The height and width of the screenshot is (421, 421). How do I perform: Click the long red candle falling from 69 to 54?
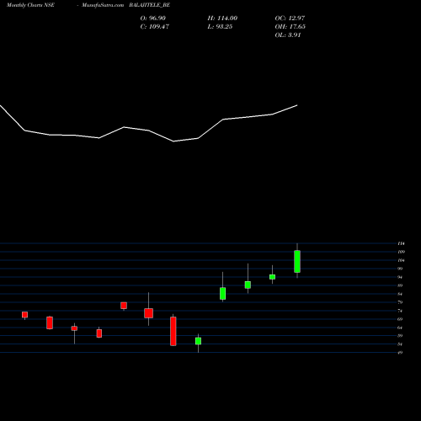point(173,331)
